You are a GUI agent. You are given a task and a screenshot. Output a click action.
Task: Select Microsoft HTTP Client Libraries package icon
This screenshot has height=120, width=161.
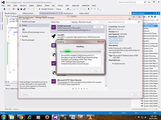point(54,81)
